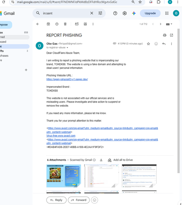Open Gmail support help icon
The image size is (182, 205).
[x=115, y=13]
